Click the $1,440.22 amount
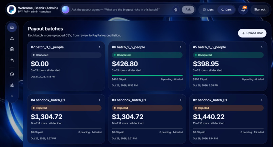273x147 pixels. coord(209,117)
